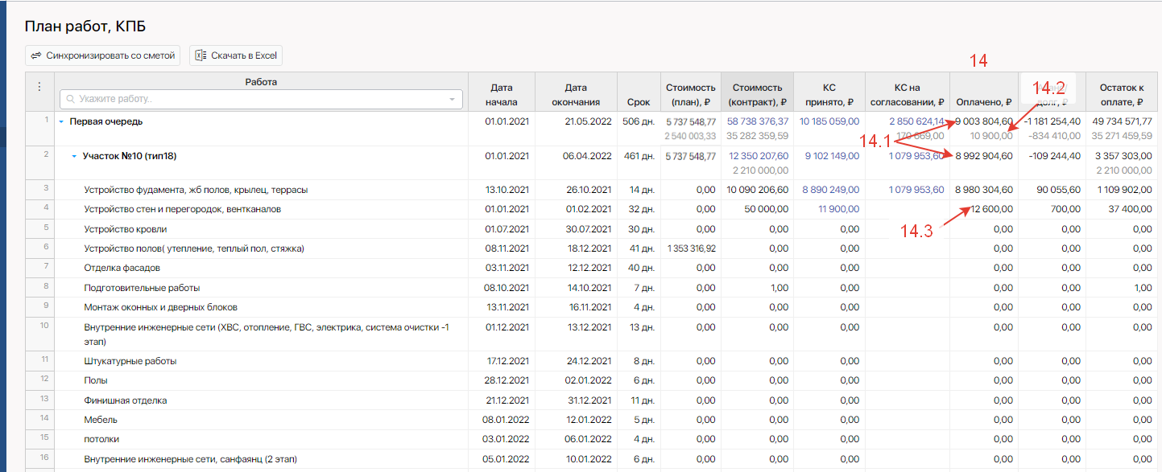1162x472 pixels.
Task: Collapse the Первая очередь row
Action: coord(61,122)
